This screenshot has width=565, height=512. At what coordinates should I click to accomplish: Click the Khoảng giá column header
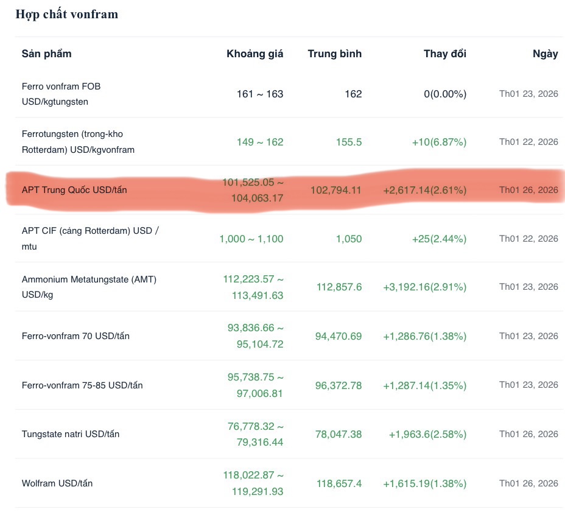pyautogui.click(x=254, y=54)
